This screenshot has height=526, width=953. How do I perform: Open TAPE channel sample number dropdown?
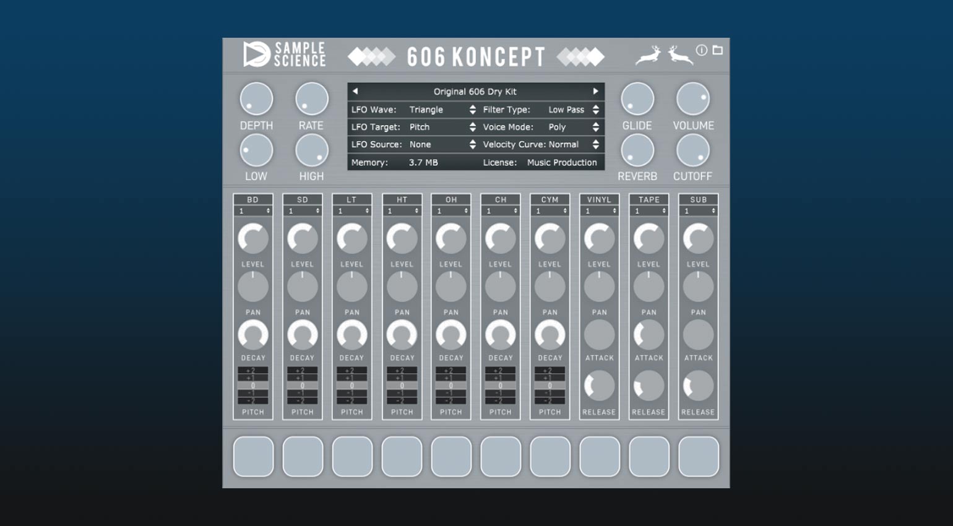pyautogui.click(x=649, y=211)
